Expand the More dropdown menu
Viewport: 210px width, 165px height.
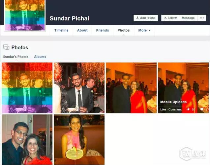144,30
